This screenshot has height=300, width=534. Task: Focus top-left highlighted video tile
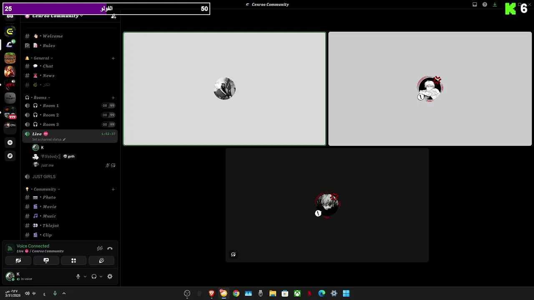224,89
